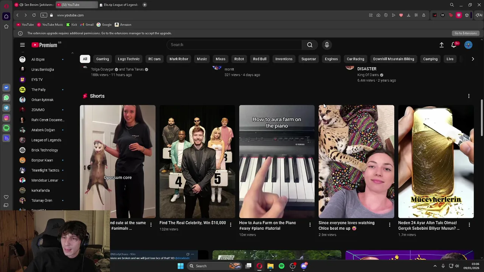Select the Red Bull filter chip
Screen dimensions: 484x272
click(x=260, y=59)
